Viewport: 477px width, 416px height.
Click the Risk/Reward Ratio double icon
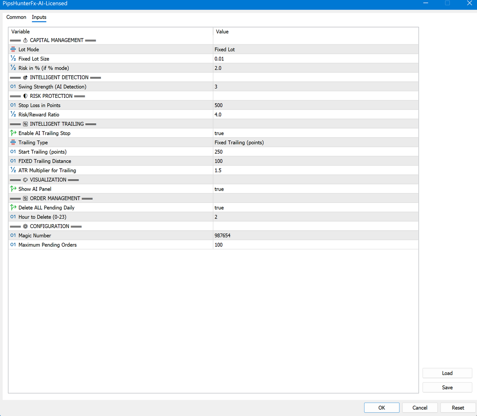point(13,115)
